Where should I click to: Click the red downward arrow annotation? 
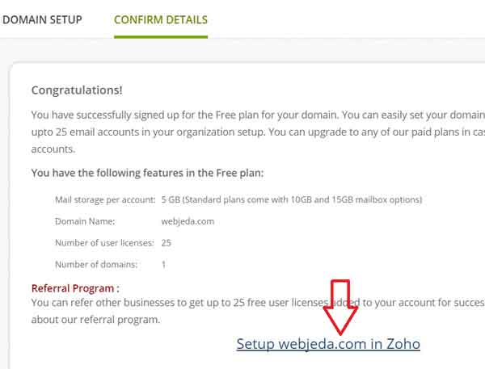pos(340,307)
